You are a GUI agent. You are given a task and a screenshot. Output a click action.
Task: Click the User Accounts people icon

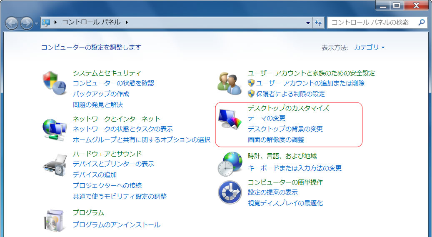coord(230,83)
